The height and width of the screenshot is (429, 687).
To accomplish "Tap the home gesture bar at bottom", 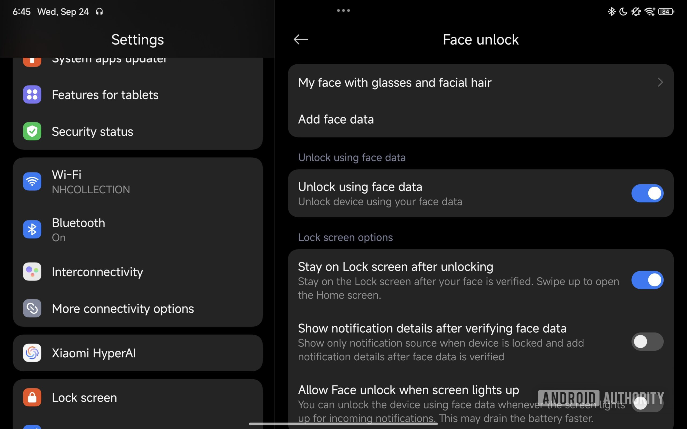I will click(343, 424).
